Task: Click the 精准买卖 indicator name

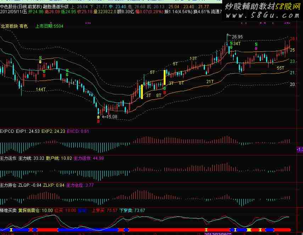Action: coord(8,211)
